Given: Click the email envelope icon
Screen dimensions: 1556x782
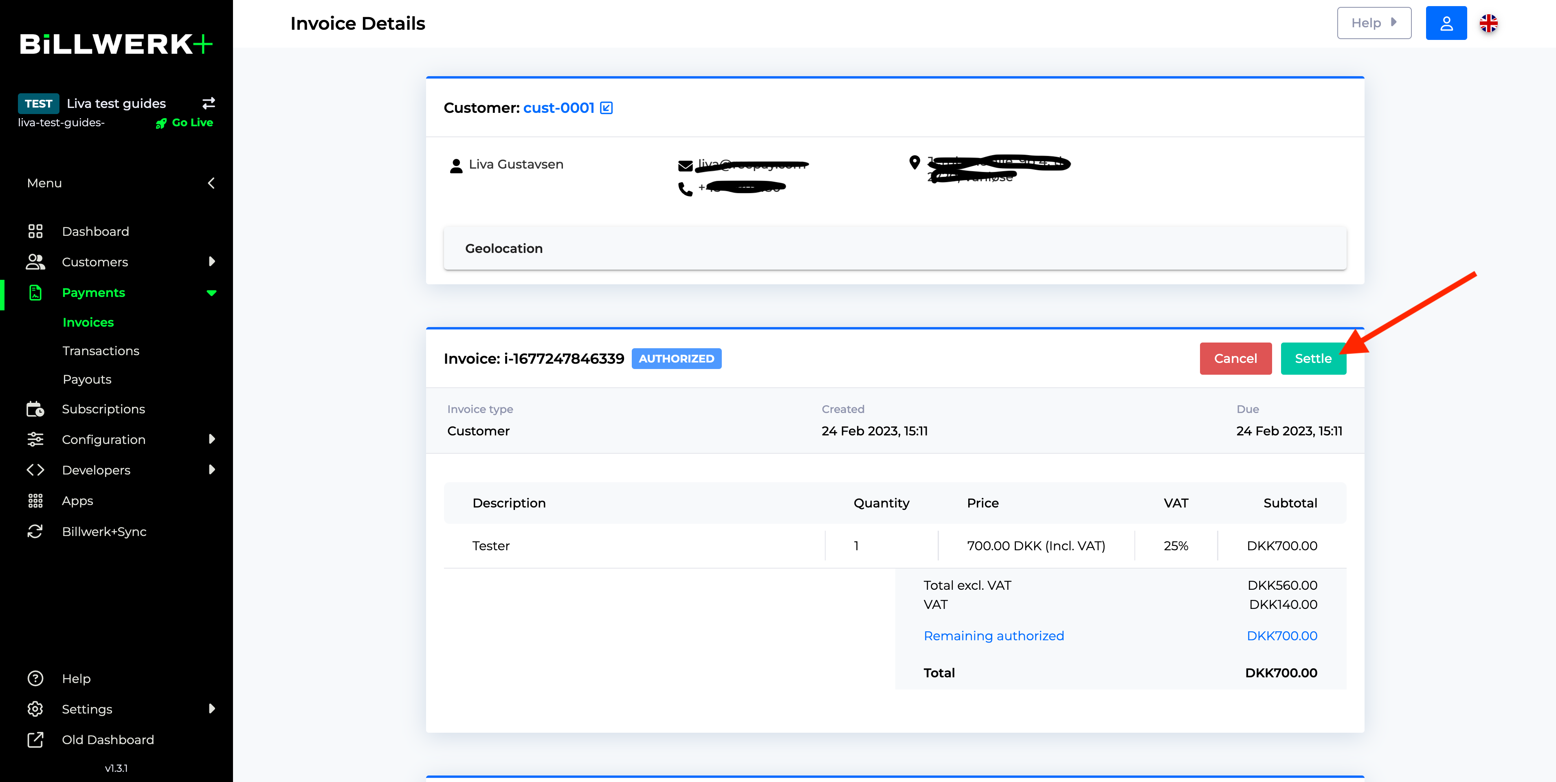Looking at the screenshot, I should coord(685,165).
